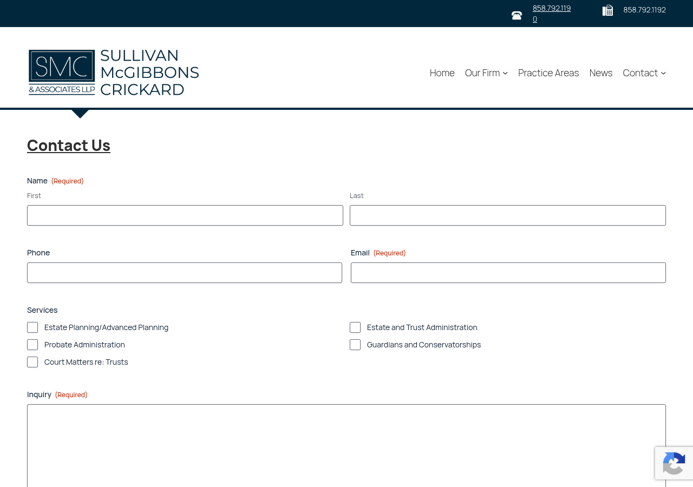The height and width of the screenshot is (487, 693).
Task: Open the News page
Action: coord(601,73)
